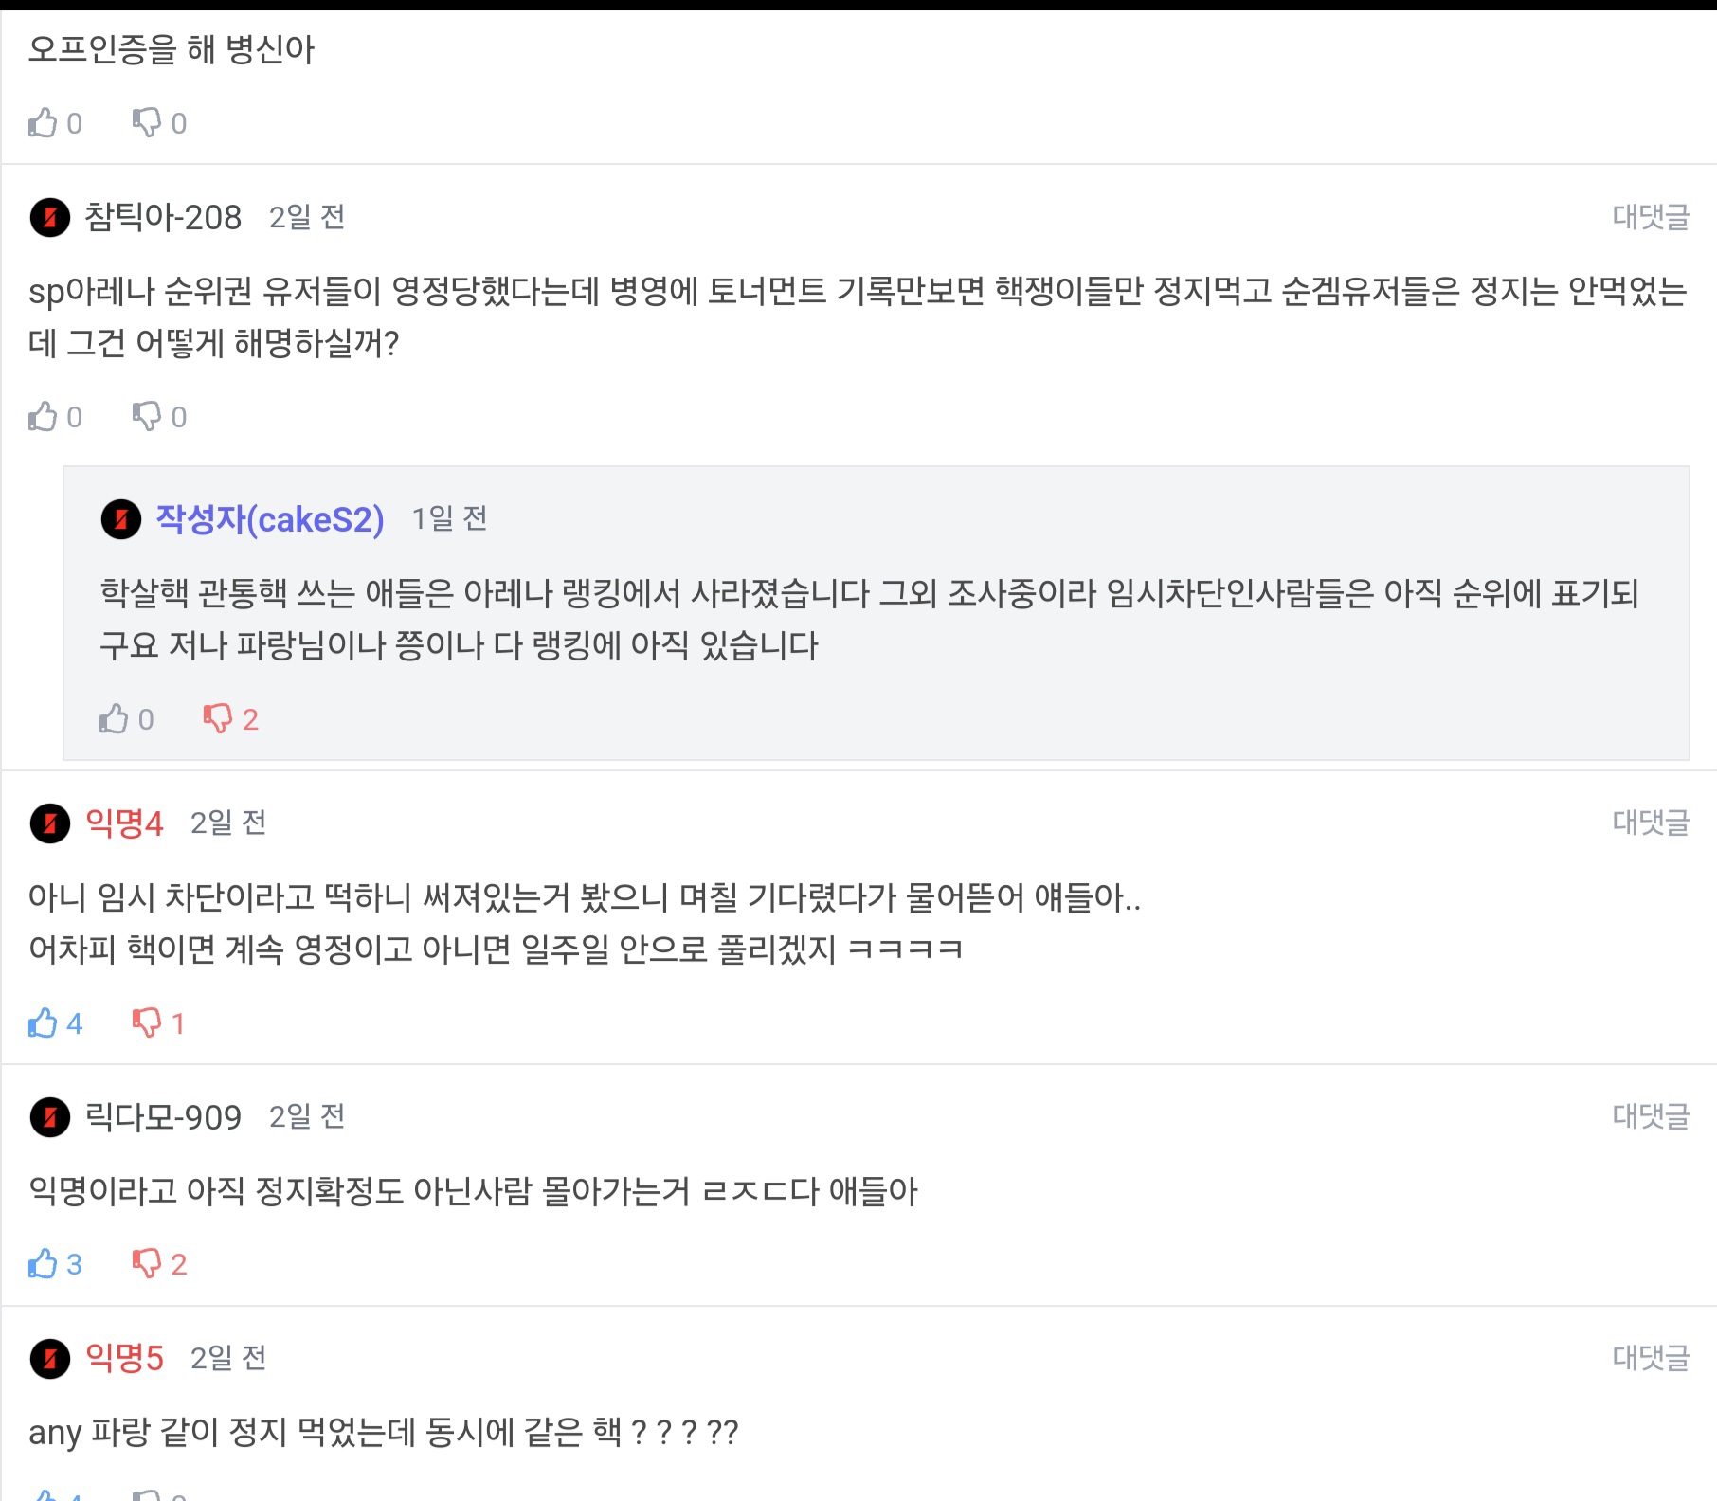1717x1501 pixels.
Task: Reply (대댓글) to 익명4 comment
Action: point(1650,823)
